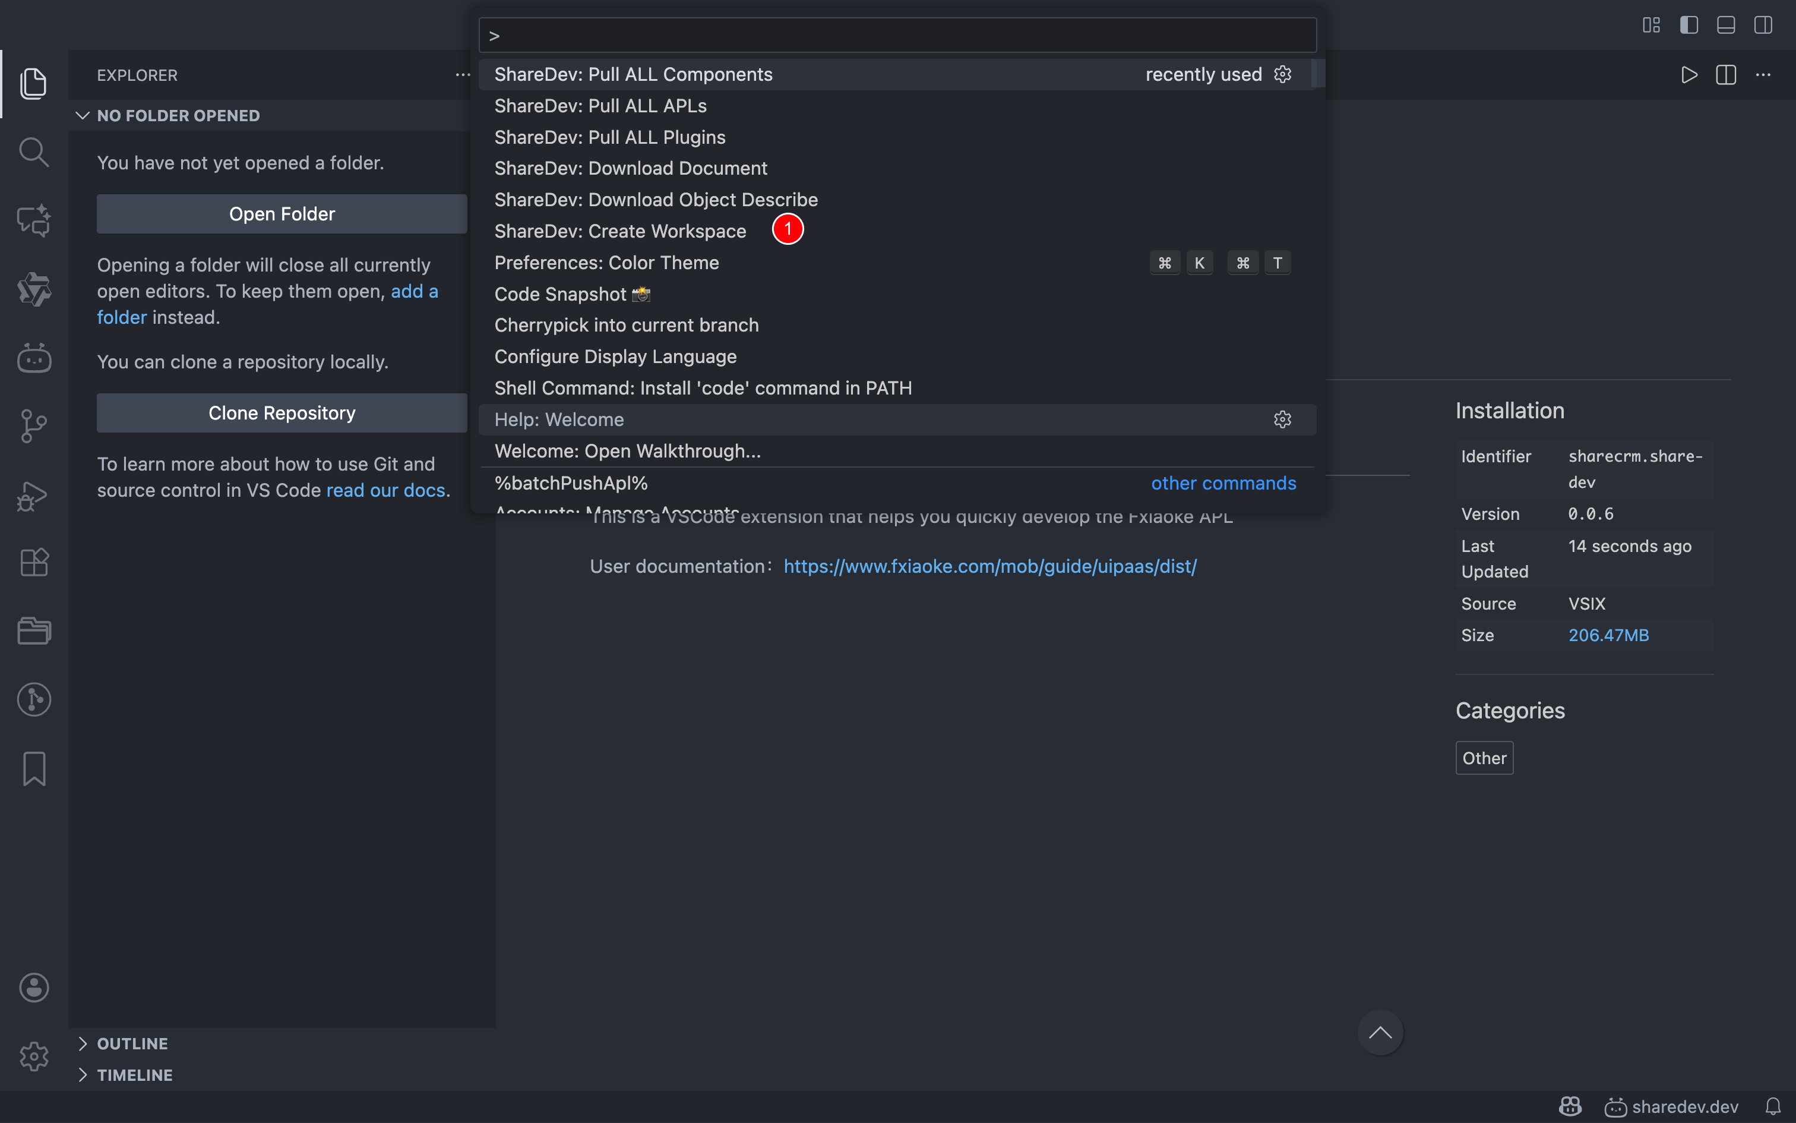Open the Bookmarks view
The width and height of the screenshot is (1796, 1123).
pos(34,768)
